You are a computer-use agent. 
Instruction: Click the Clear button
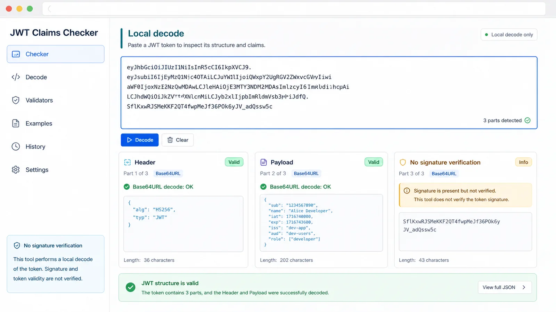click(178, 140)
